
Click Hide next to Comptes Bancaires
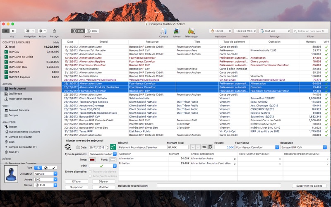pyautogui.click(x=56, y=42)
